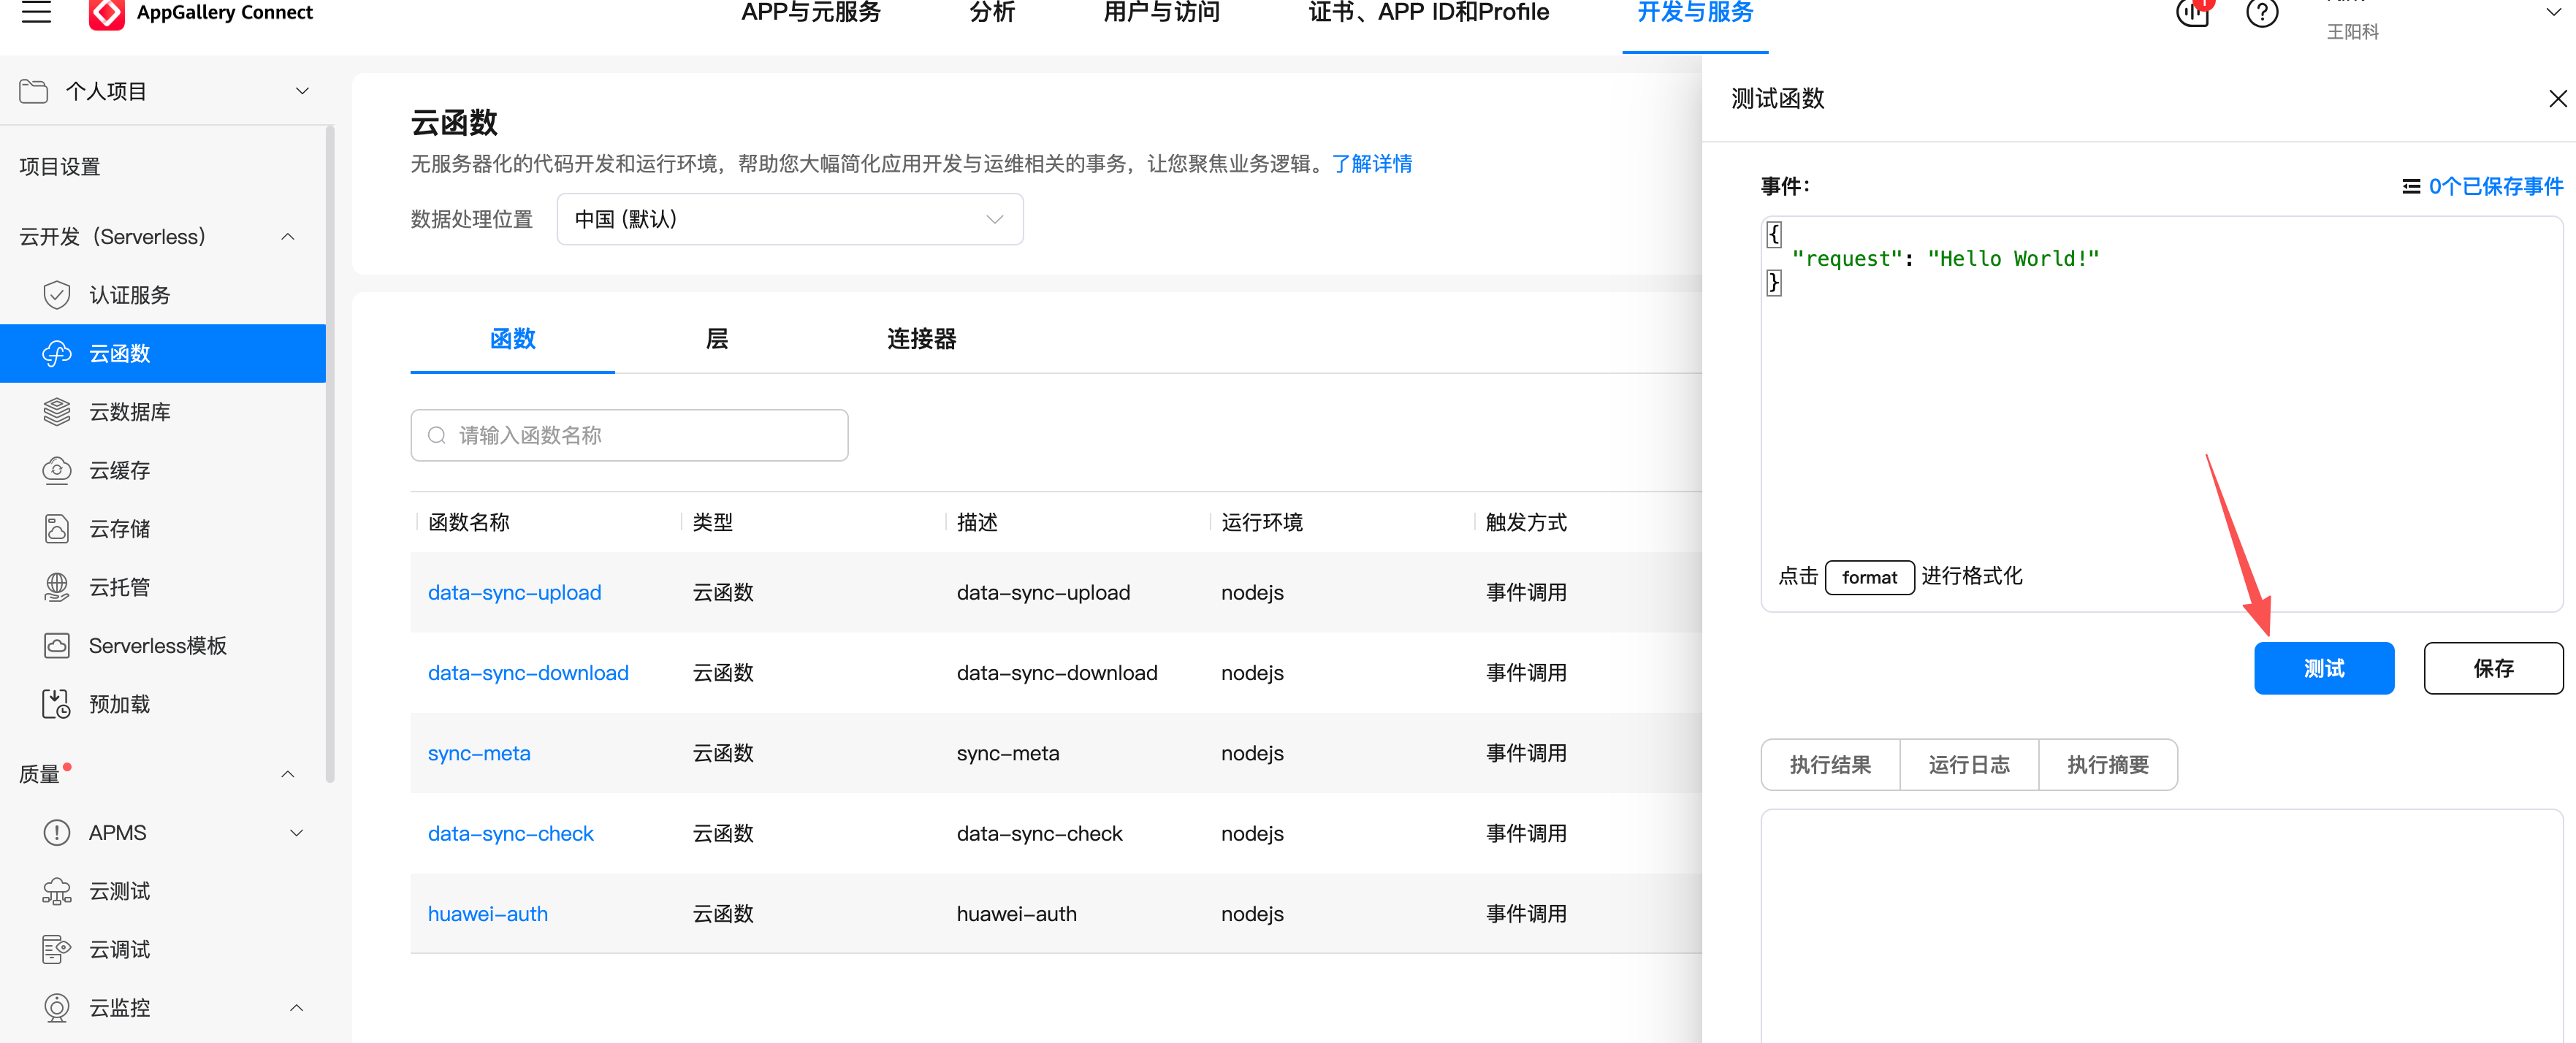Collapse the 云监控 submenu

pos(297,1007)
